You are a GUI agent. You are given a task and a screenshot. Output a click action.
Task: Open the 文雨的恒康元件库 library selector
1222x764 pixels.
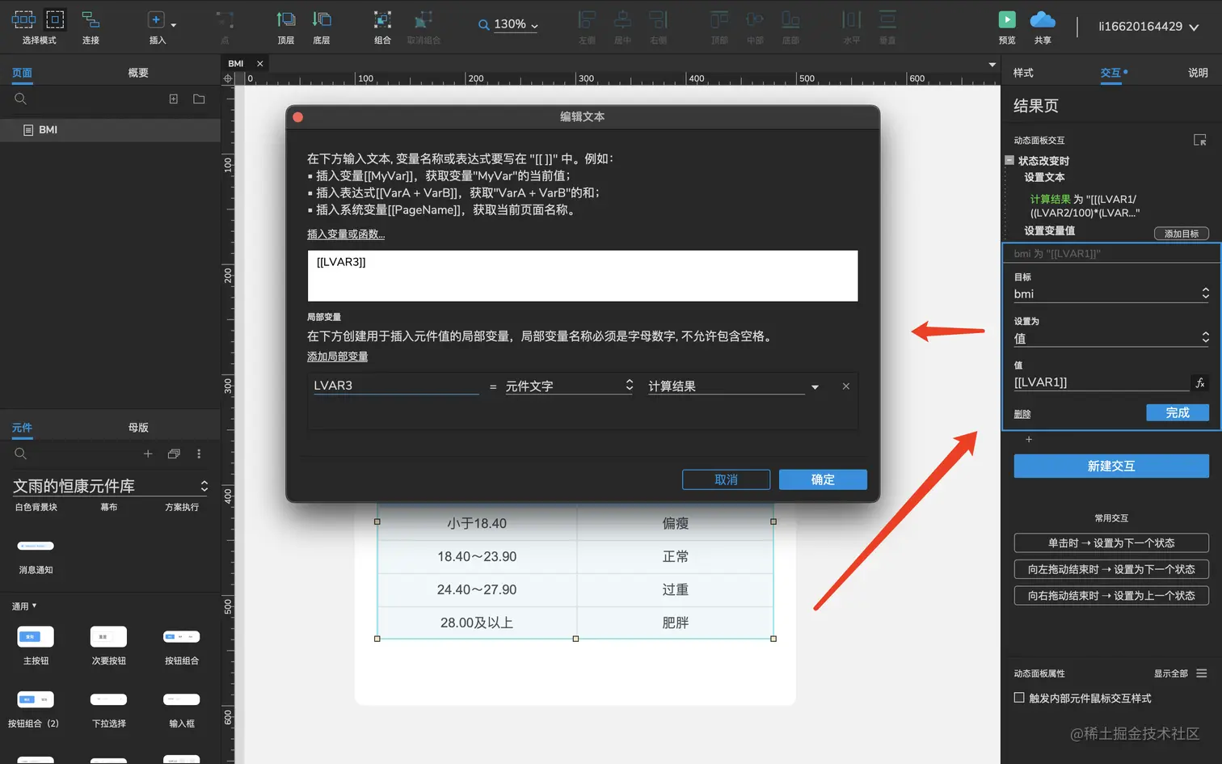[x=111, y=486]
